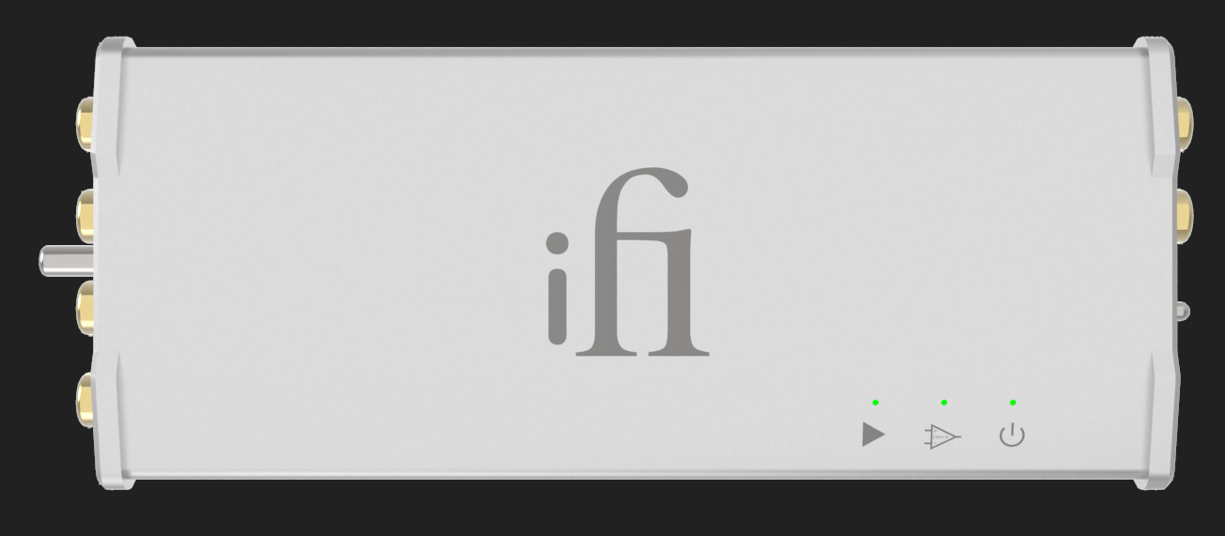Click the silver post protruding on left
Image resolution: width=1225 pixels, height=536 pixels.
click(x=68, y=260)
